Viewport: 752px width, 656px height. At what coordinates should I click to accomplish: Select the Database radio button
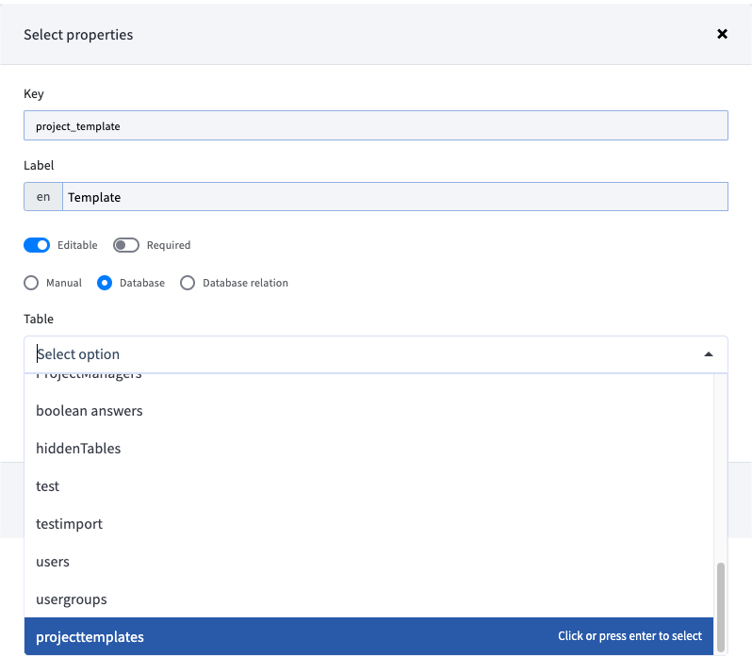tap(105, 283)
